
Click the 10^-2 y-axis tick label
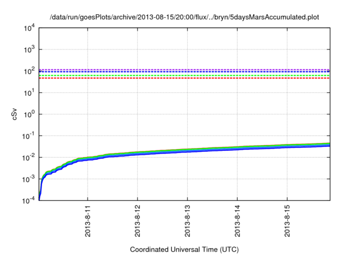(28, 158)
